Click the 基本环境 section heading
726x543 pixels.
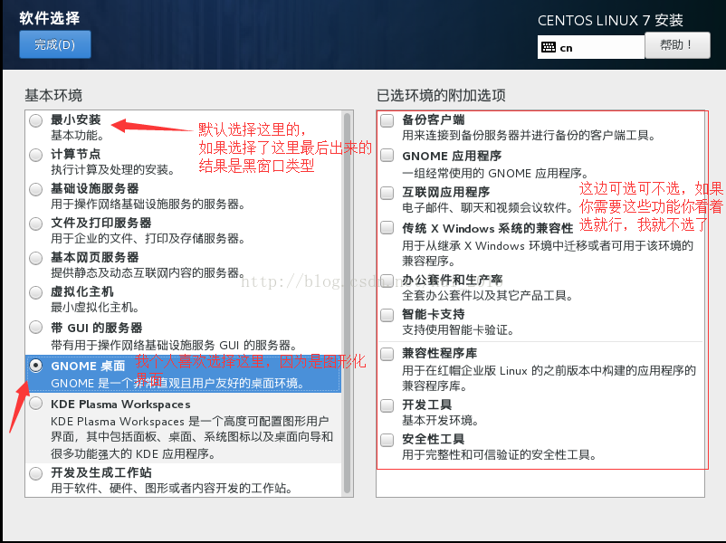point(53,95)
